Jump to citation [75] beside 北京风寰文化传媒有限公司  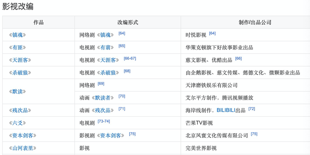coord(254,134)
